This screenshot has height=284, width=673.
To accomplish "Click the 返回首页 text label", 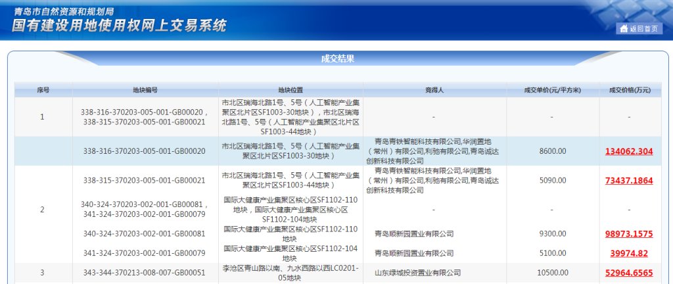I will [643, 29].
